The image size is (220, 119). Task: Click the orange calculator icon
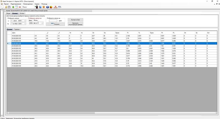coord(44,7)
